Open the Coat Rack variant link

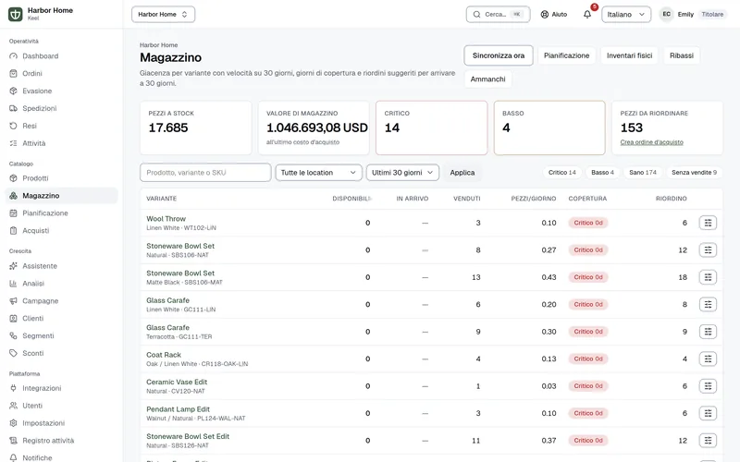(164, 355)
